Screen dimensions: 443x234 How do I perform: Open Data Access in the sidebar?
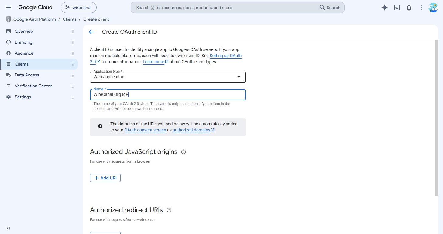point(39,75)
